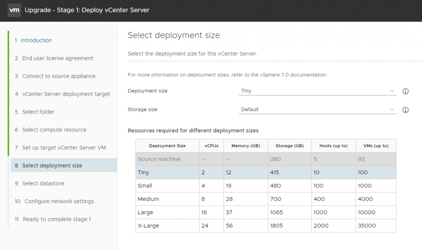Click the Hosts (up to) column header
This screenshot has width=422, height=250.
[333, 146]
